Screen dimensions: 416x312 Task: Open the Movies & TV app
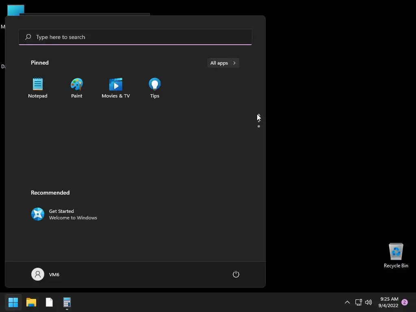(x=116, y=88)
